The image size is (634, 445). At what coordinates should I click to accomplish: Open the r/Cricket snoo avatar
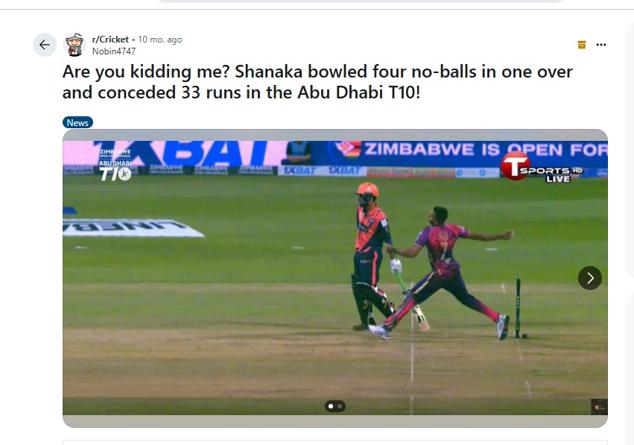(75, 45)
